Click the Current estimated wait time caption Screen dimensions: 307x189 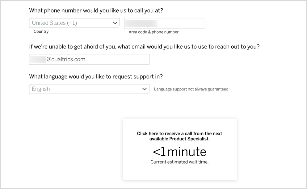point(179,162)
